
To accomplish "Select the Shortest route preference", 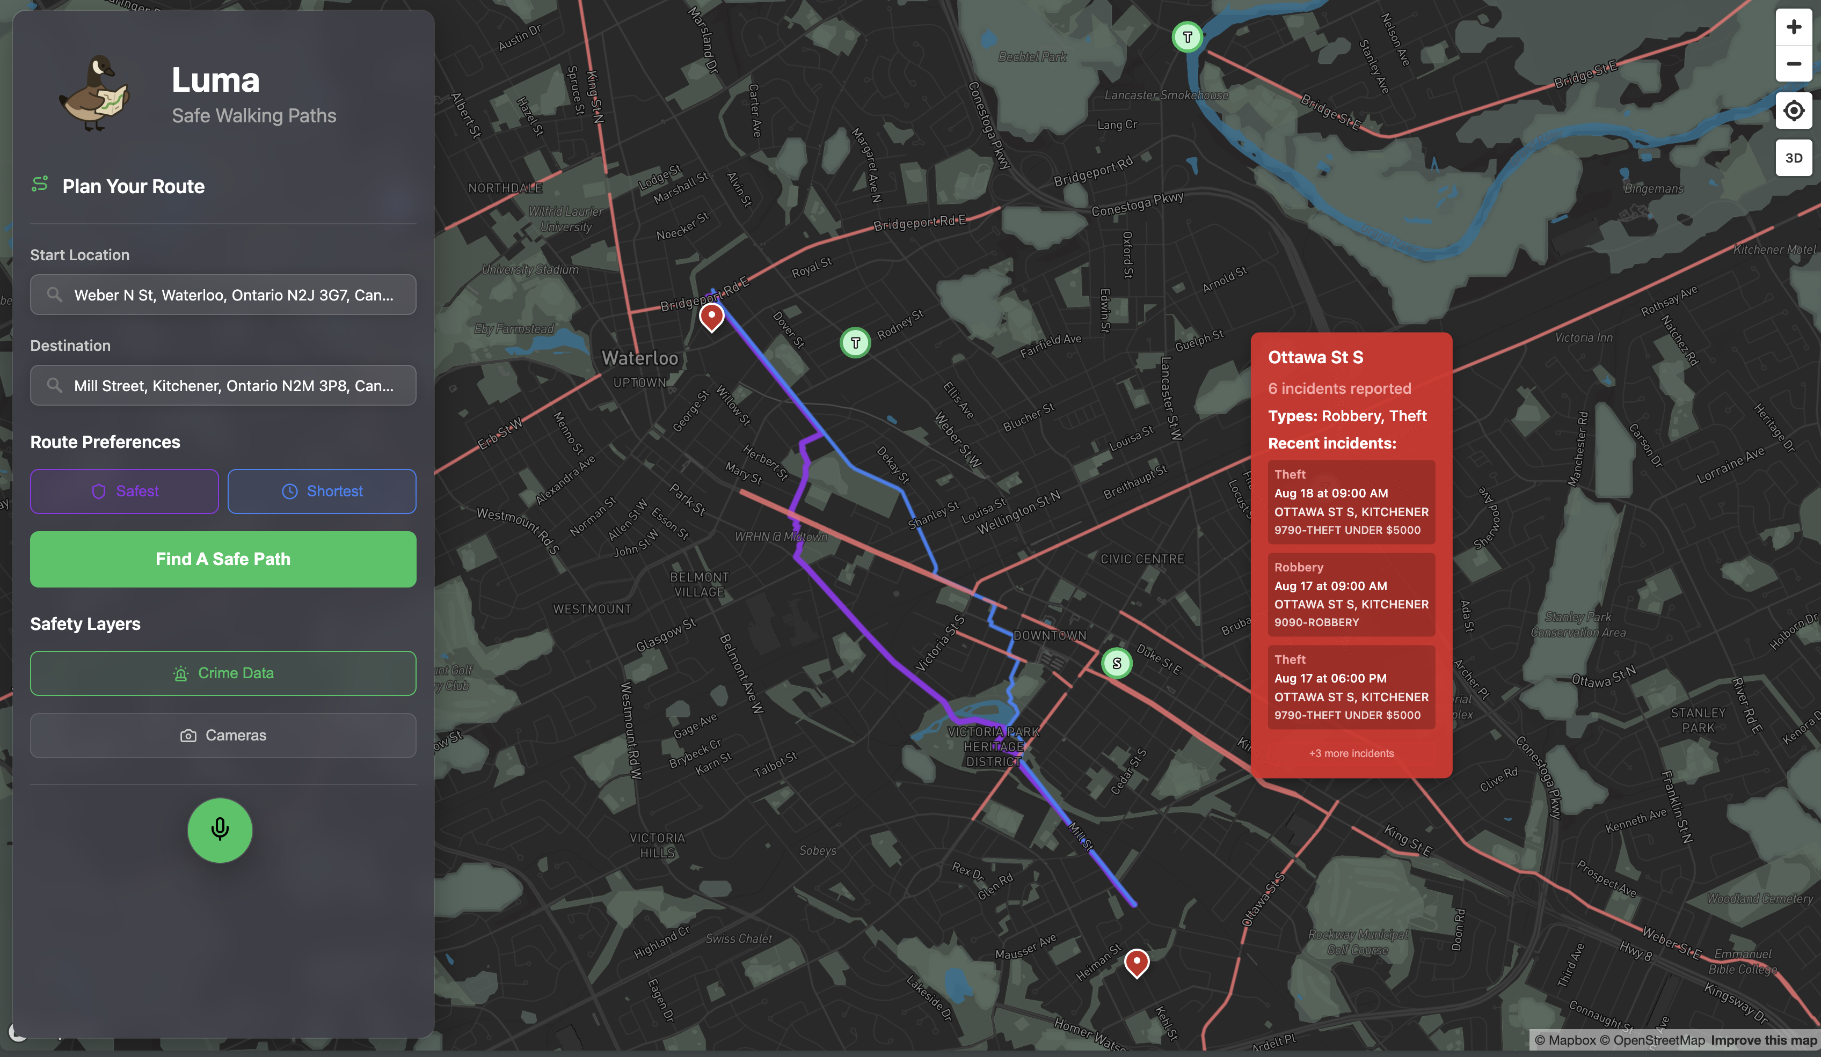I will [x=322, y=491].
